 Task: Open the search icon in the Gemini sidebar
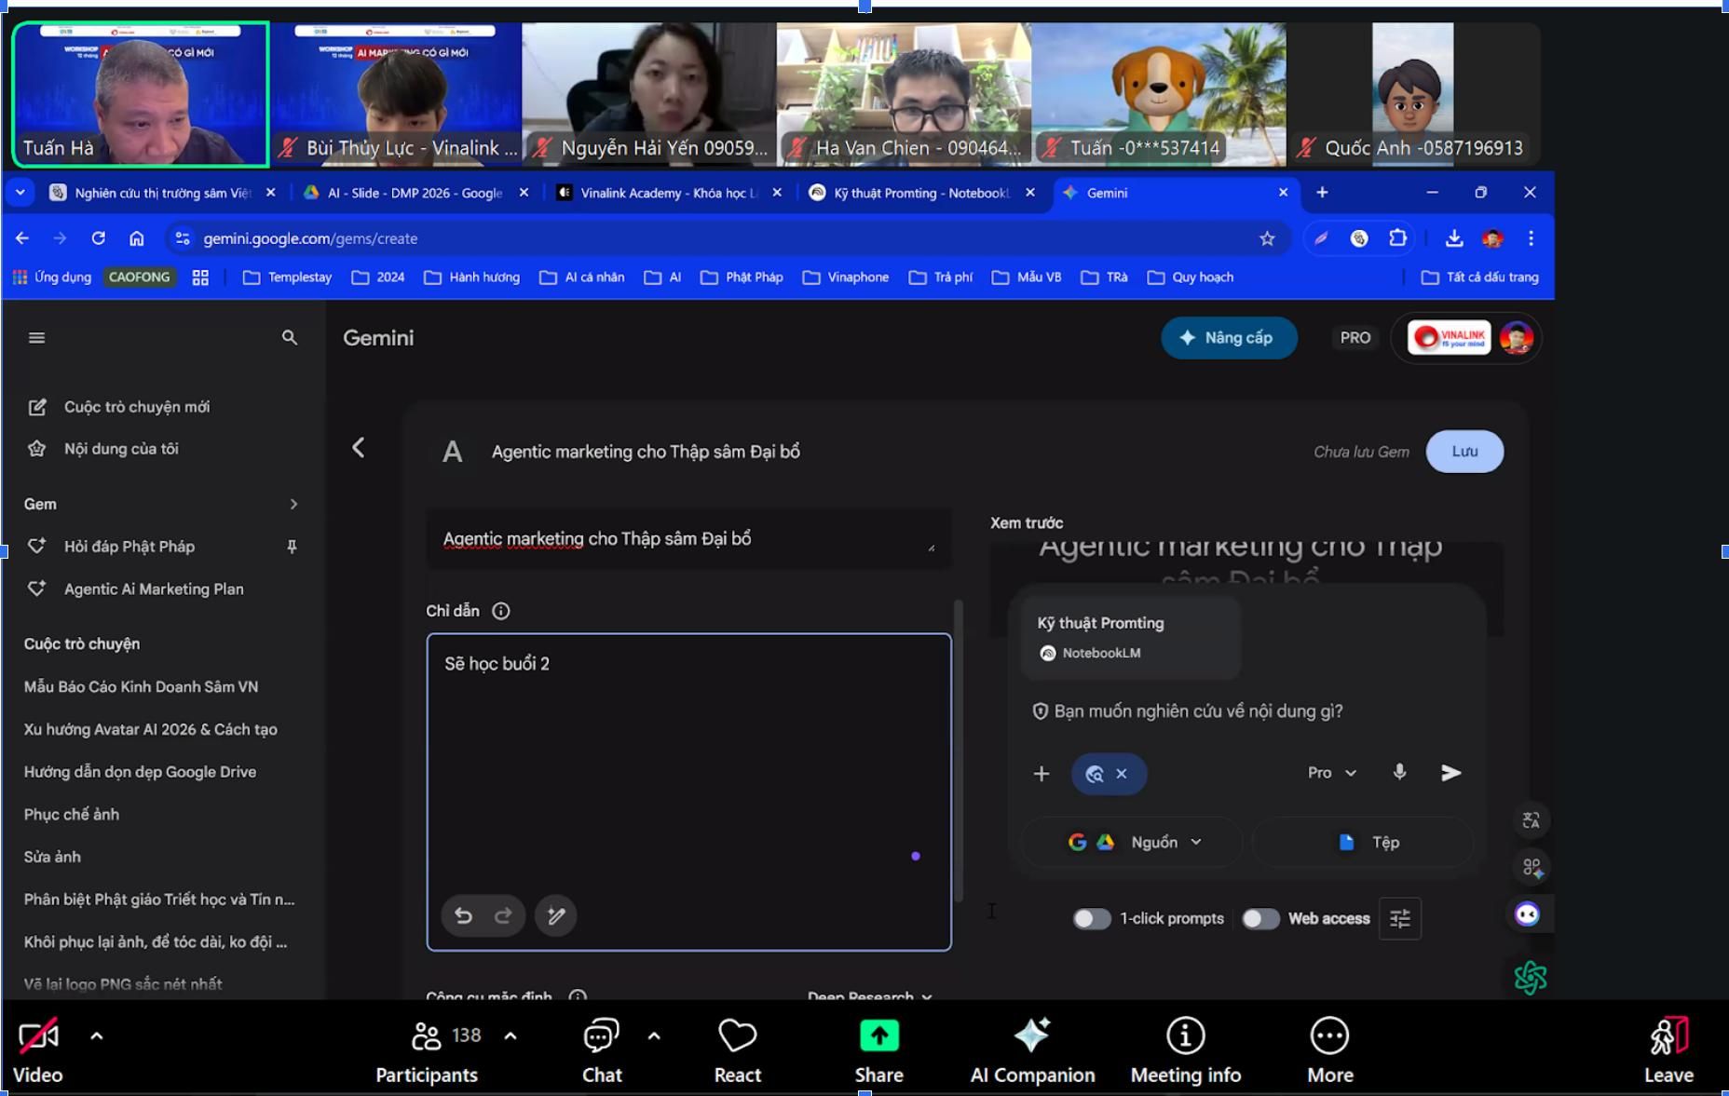click(289, 337)
